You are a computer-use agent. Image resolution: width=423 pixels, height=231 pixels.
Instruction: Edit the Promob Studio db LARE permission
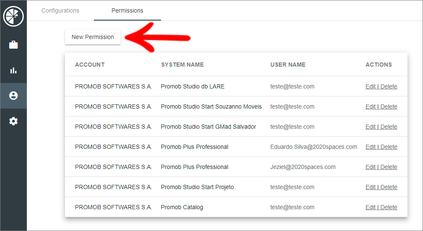371,86
